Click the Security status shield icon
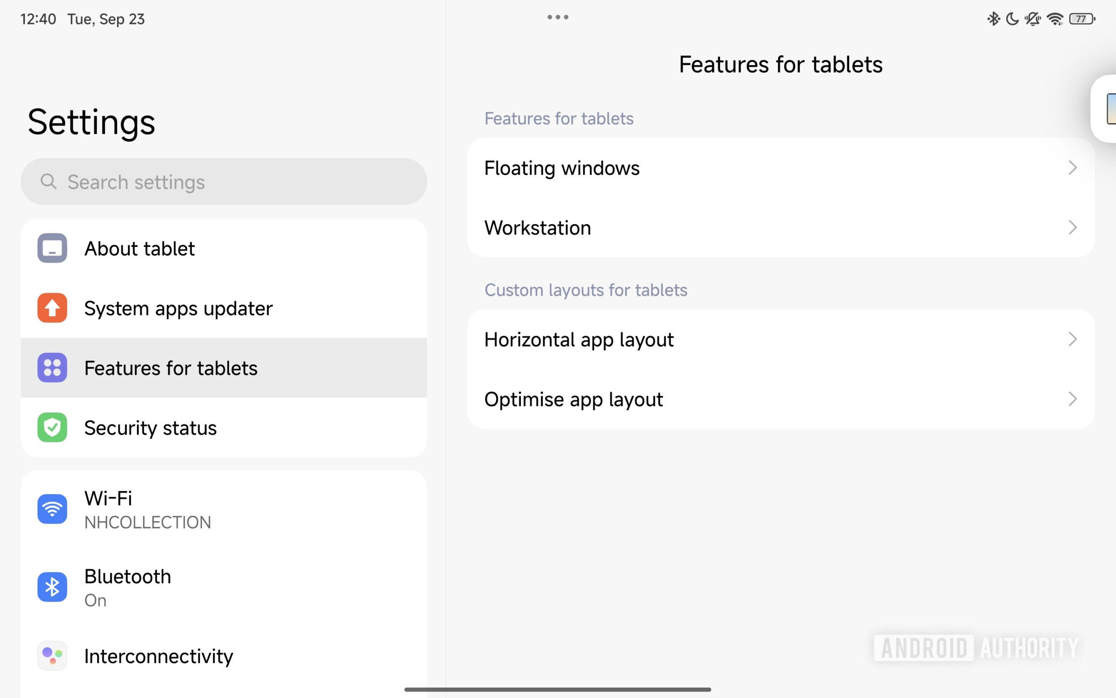The width and height of the screenshot is (1116, 698). (x=52, y=428)
